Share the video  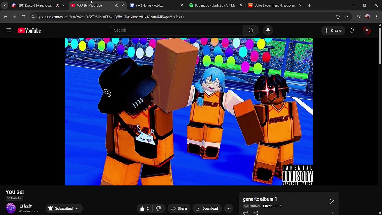point(178,208)
